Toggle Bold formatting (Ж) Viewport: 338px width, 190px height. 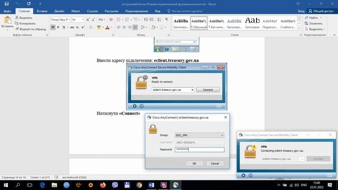pyautogui.click(x=53, y=27)
